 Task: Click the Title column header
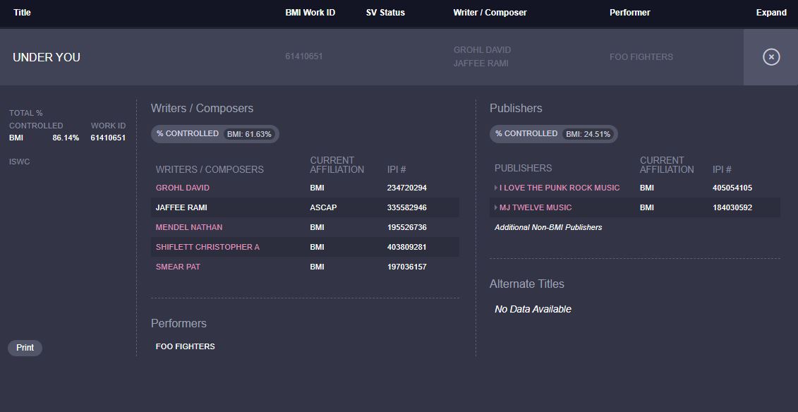tap(22, 13)
